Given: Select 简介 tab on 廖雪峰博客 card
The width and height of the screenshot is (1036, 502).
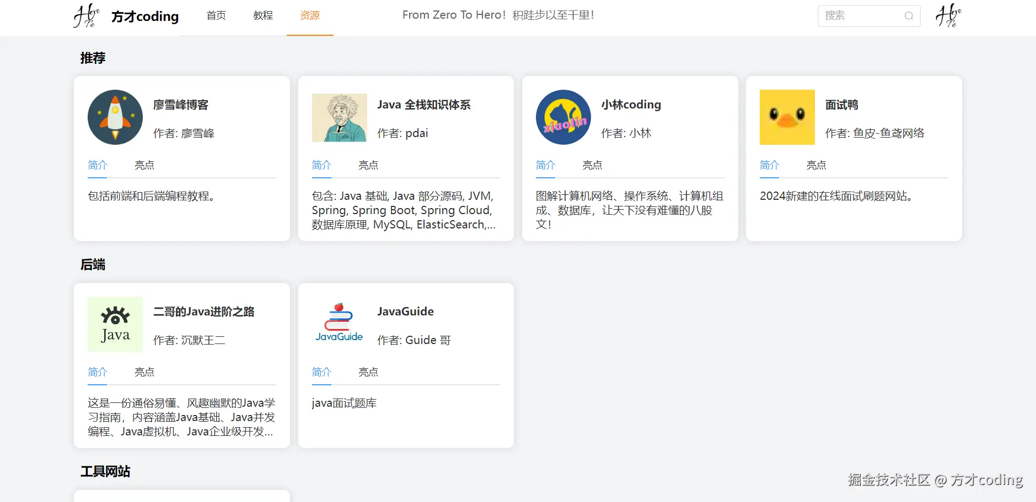Looking at the screenshot, I should tap(98, 165).
